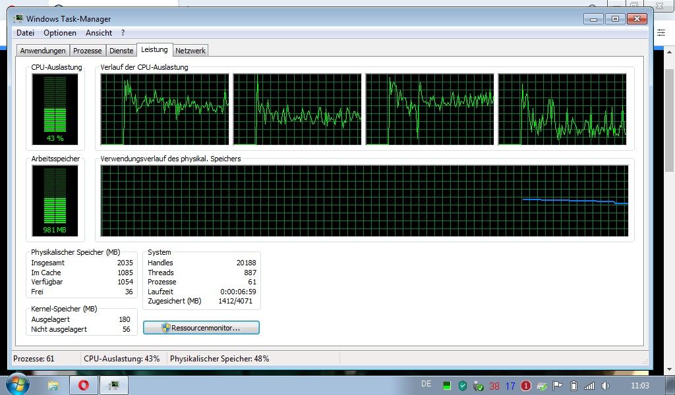Viewport: 675px width, 395px height.
Task: Click the Zugesichert value 1412/4071
Action: coord(235,301)
